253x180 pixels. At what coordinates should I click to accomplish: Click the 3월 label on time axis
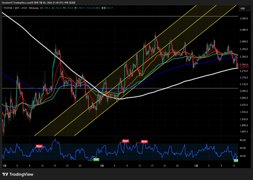tap(4, 166)
